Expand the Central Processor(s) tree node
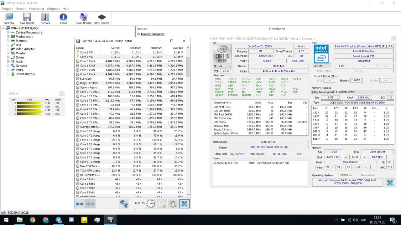401x225 pixels. 8,32
